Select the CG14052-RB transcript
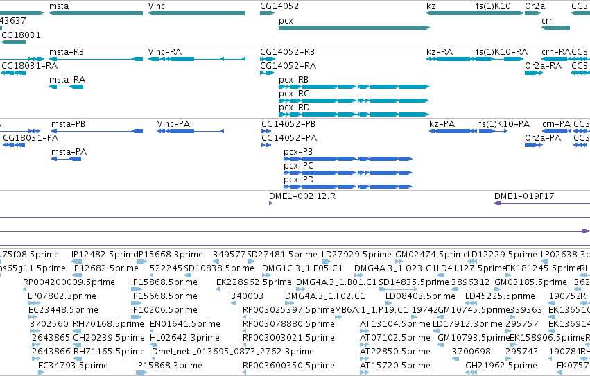This screenshot has width=590, height=376. [x=268, y=59]
